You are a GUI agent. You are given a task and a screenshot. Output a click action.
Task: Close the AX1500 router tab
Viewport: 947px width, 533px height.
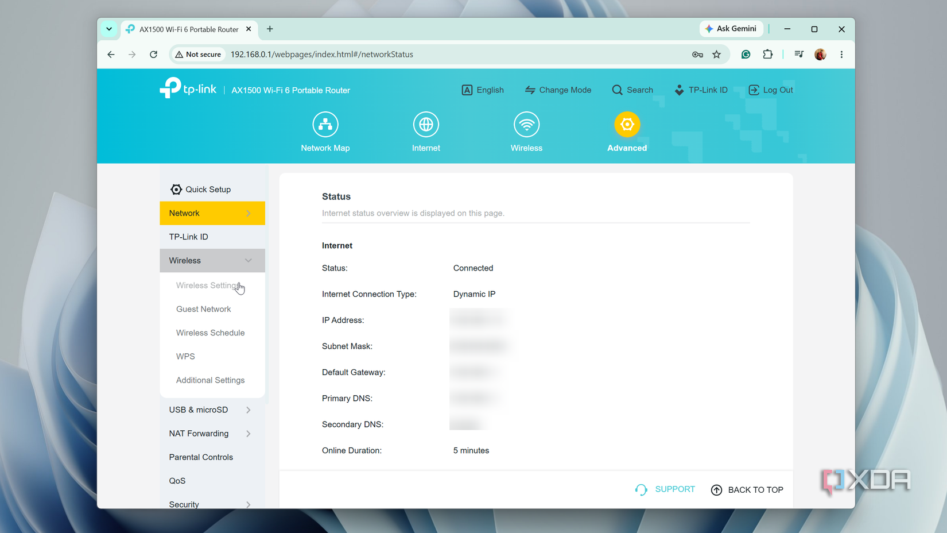coord(249,29)
